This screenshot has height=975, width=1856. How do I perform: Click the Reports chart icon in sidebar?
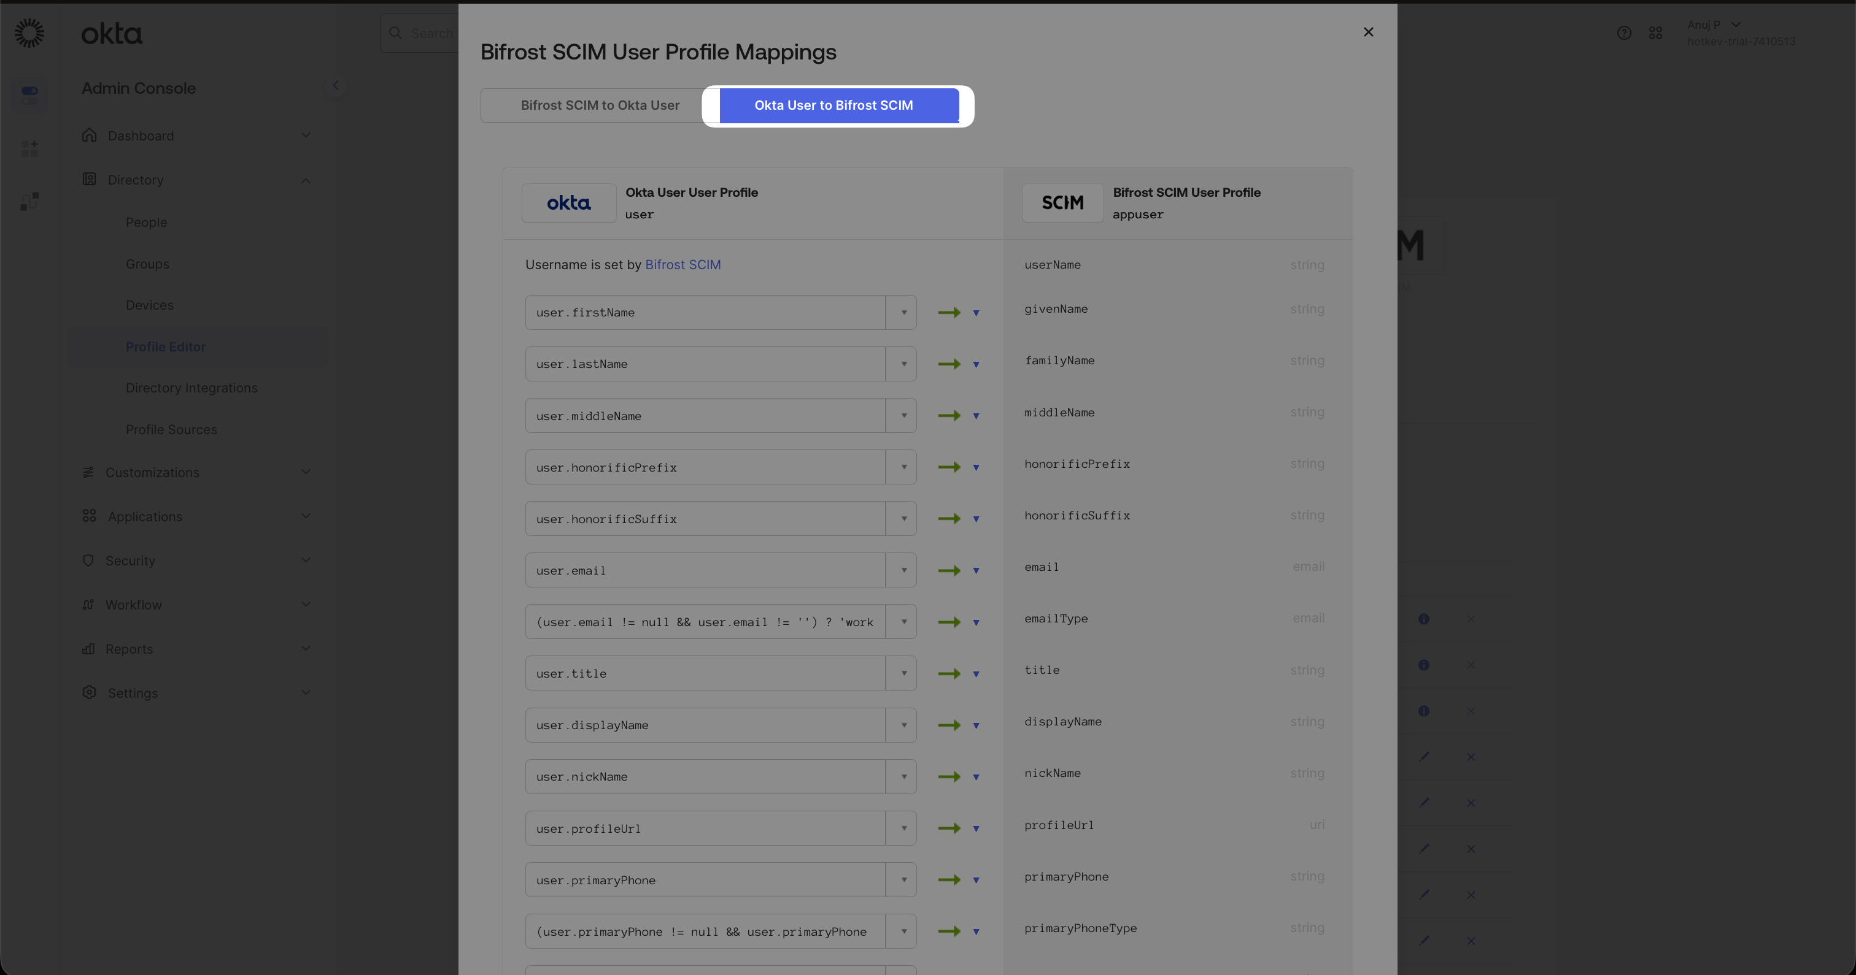point(88,649)
